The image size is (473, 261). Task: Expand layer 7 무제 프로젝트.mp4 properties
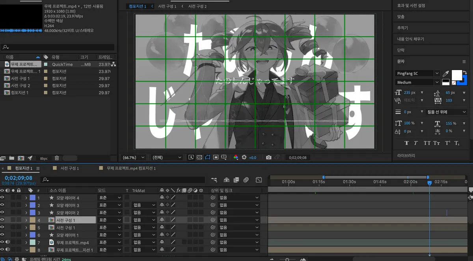26,242
